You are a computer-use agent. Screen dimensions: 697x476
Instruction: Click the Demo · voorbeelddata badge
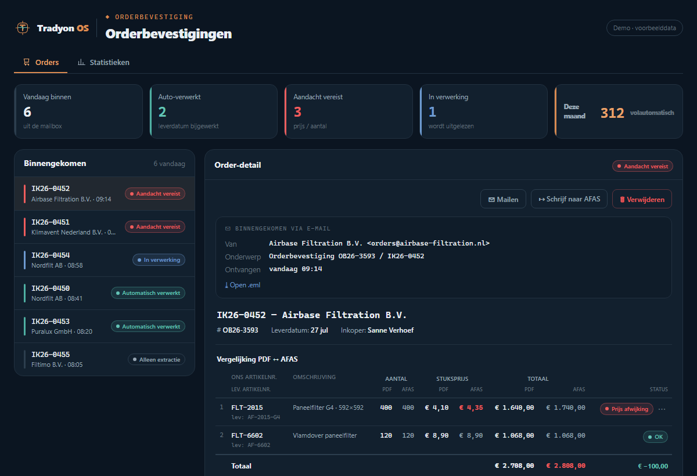644,28
